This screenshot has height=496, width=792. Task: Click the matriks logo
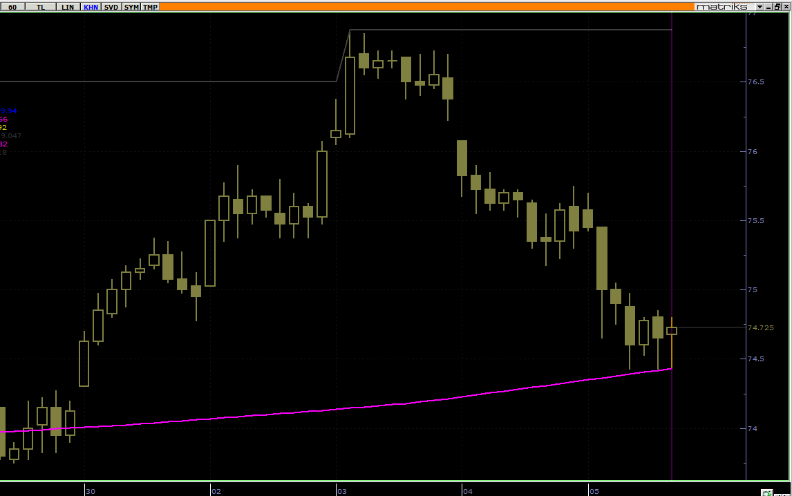tap(722, 7)
